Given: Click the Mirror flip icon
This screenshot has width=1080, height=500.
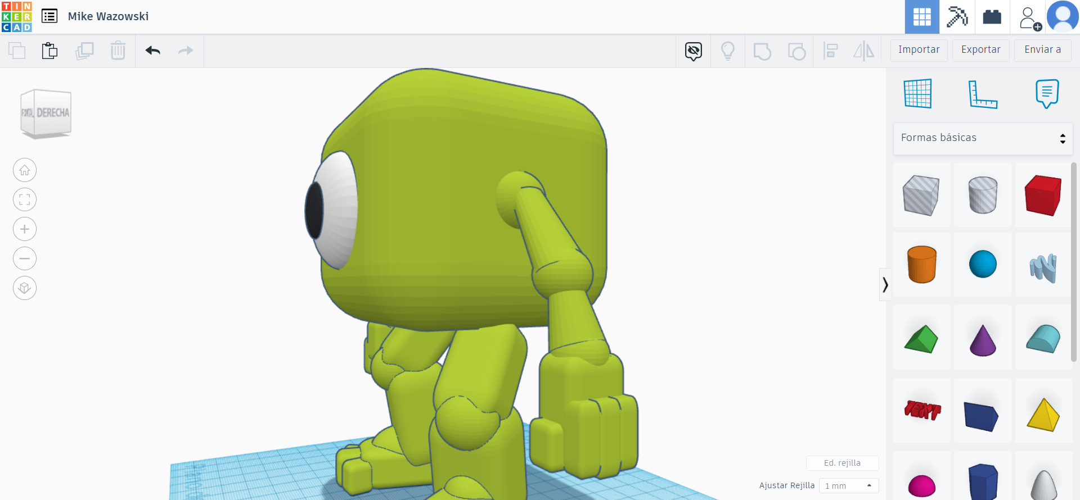Looking at the screenshot, I should click(x=864, y=51).
